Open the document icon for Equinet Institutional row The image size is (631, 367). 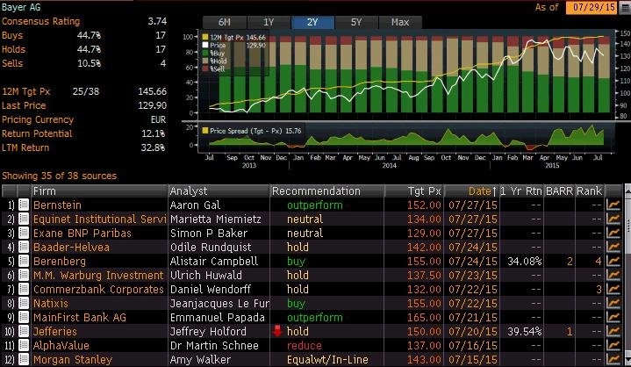point(24,219)
